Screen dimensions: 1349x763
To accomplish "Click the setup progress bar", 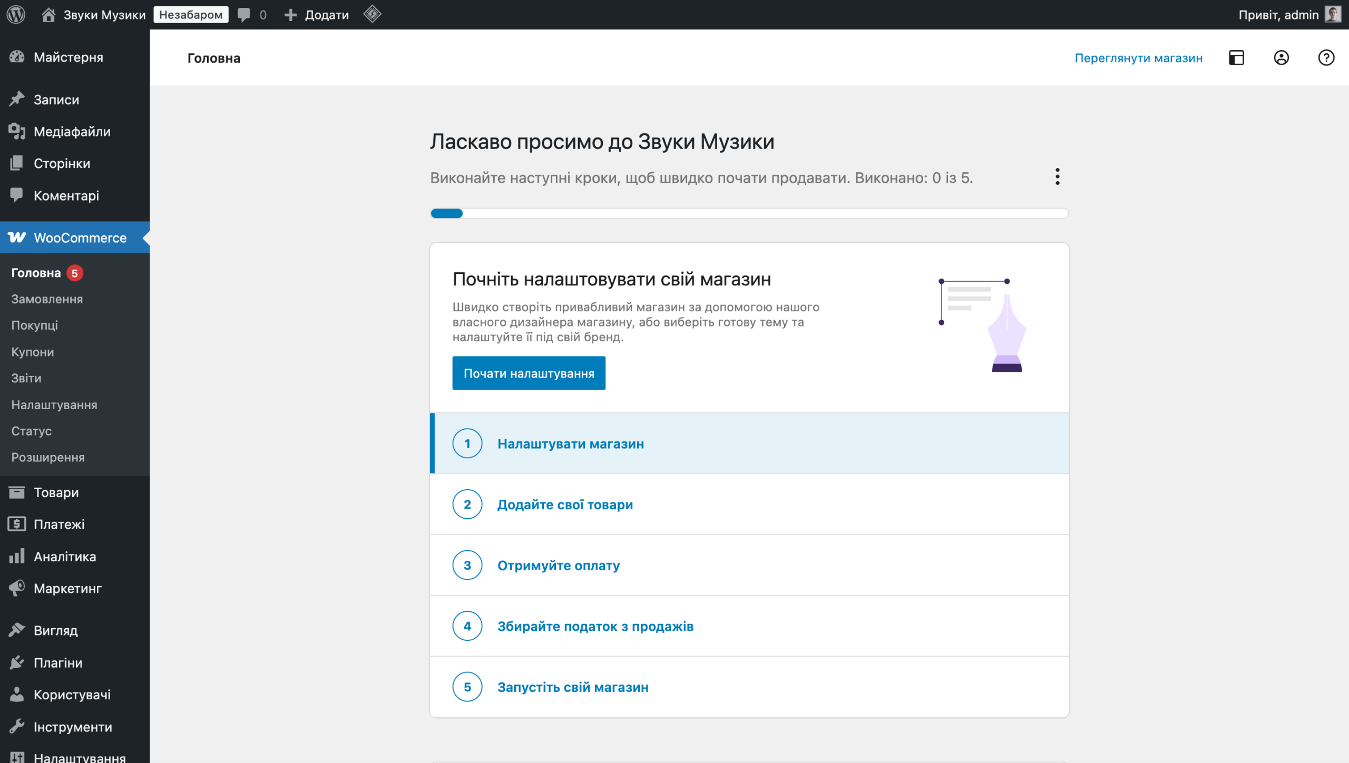I will [749, 213].
